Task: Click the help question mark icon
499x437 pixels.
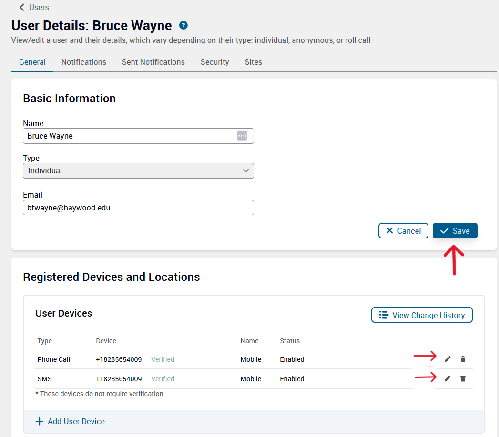Action: (183, 25)
